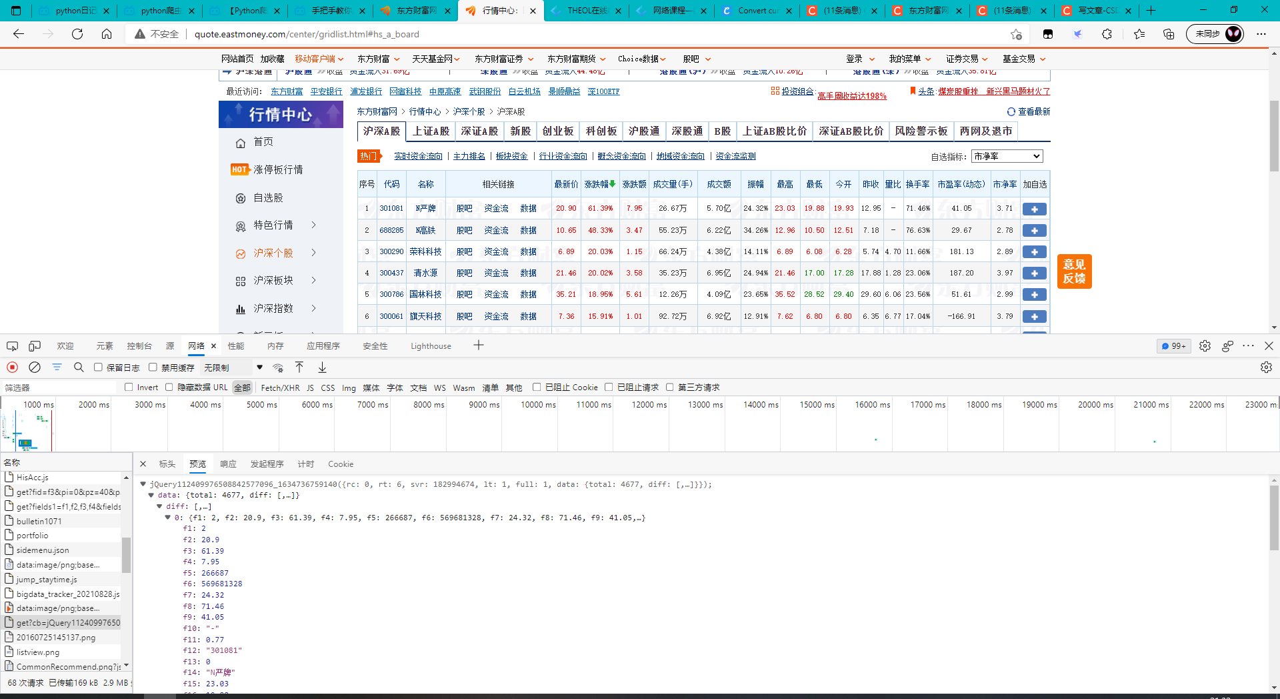
Task: Reload the page with refresh icon
Action: (77, 34)
